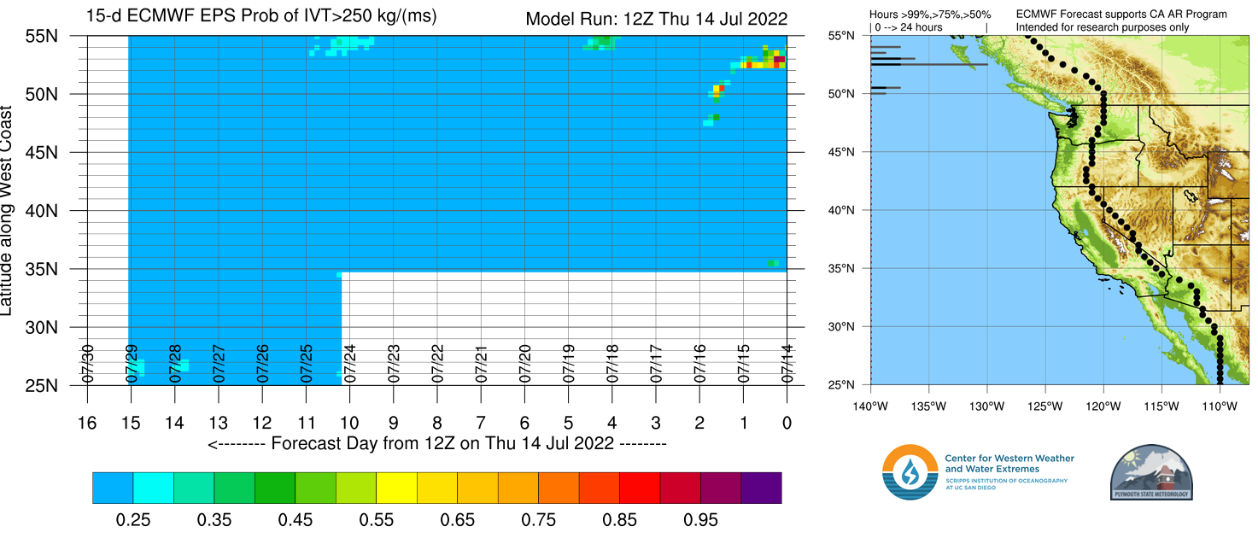The image size is (1258, 538).
Task: Pick the dark green swatch before 0.45
Action: (275, 488)
